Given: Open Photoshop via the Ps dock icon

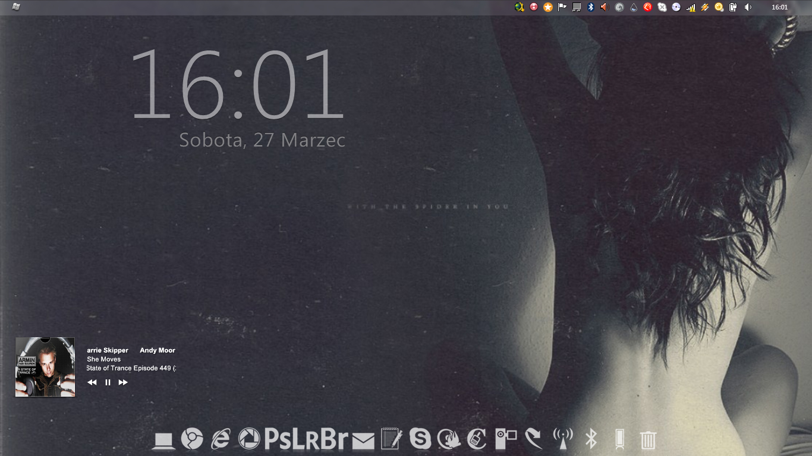Looking at the screenshot, I should [x=276, y=439].
